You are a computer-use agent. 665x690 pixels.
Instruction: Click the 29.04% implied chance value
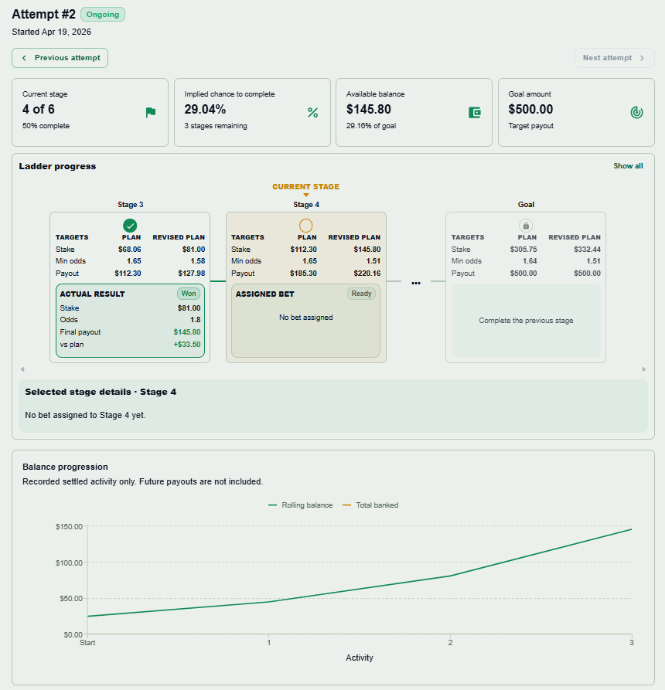tap(205, 109)
